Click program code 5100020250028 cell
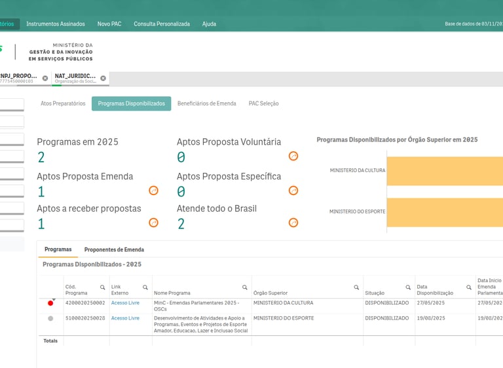Viewport: 503px width, 368px height. tap(85, 318)
